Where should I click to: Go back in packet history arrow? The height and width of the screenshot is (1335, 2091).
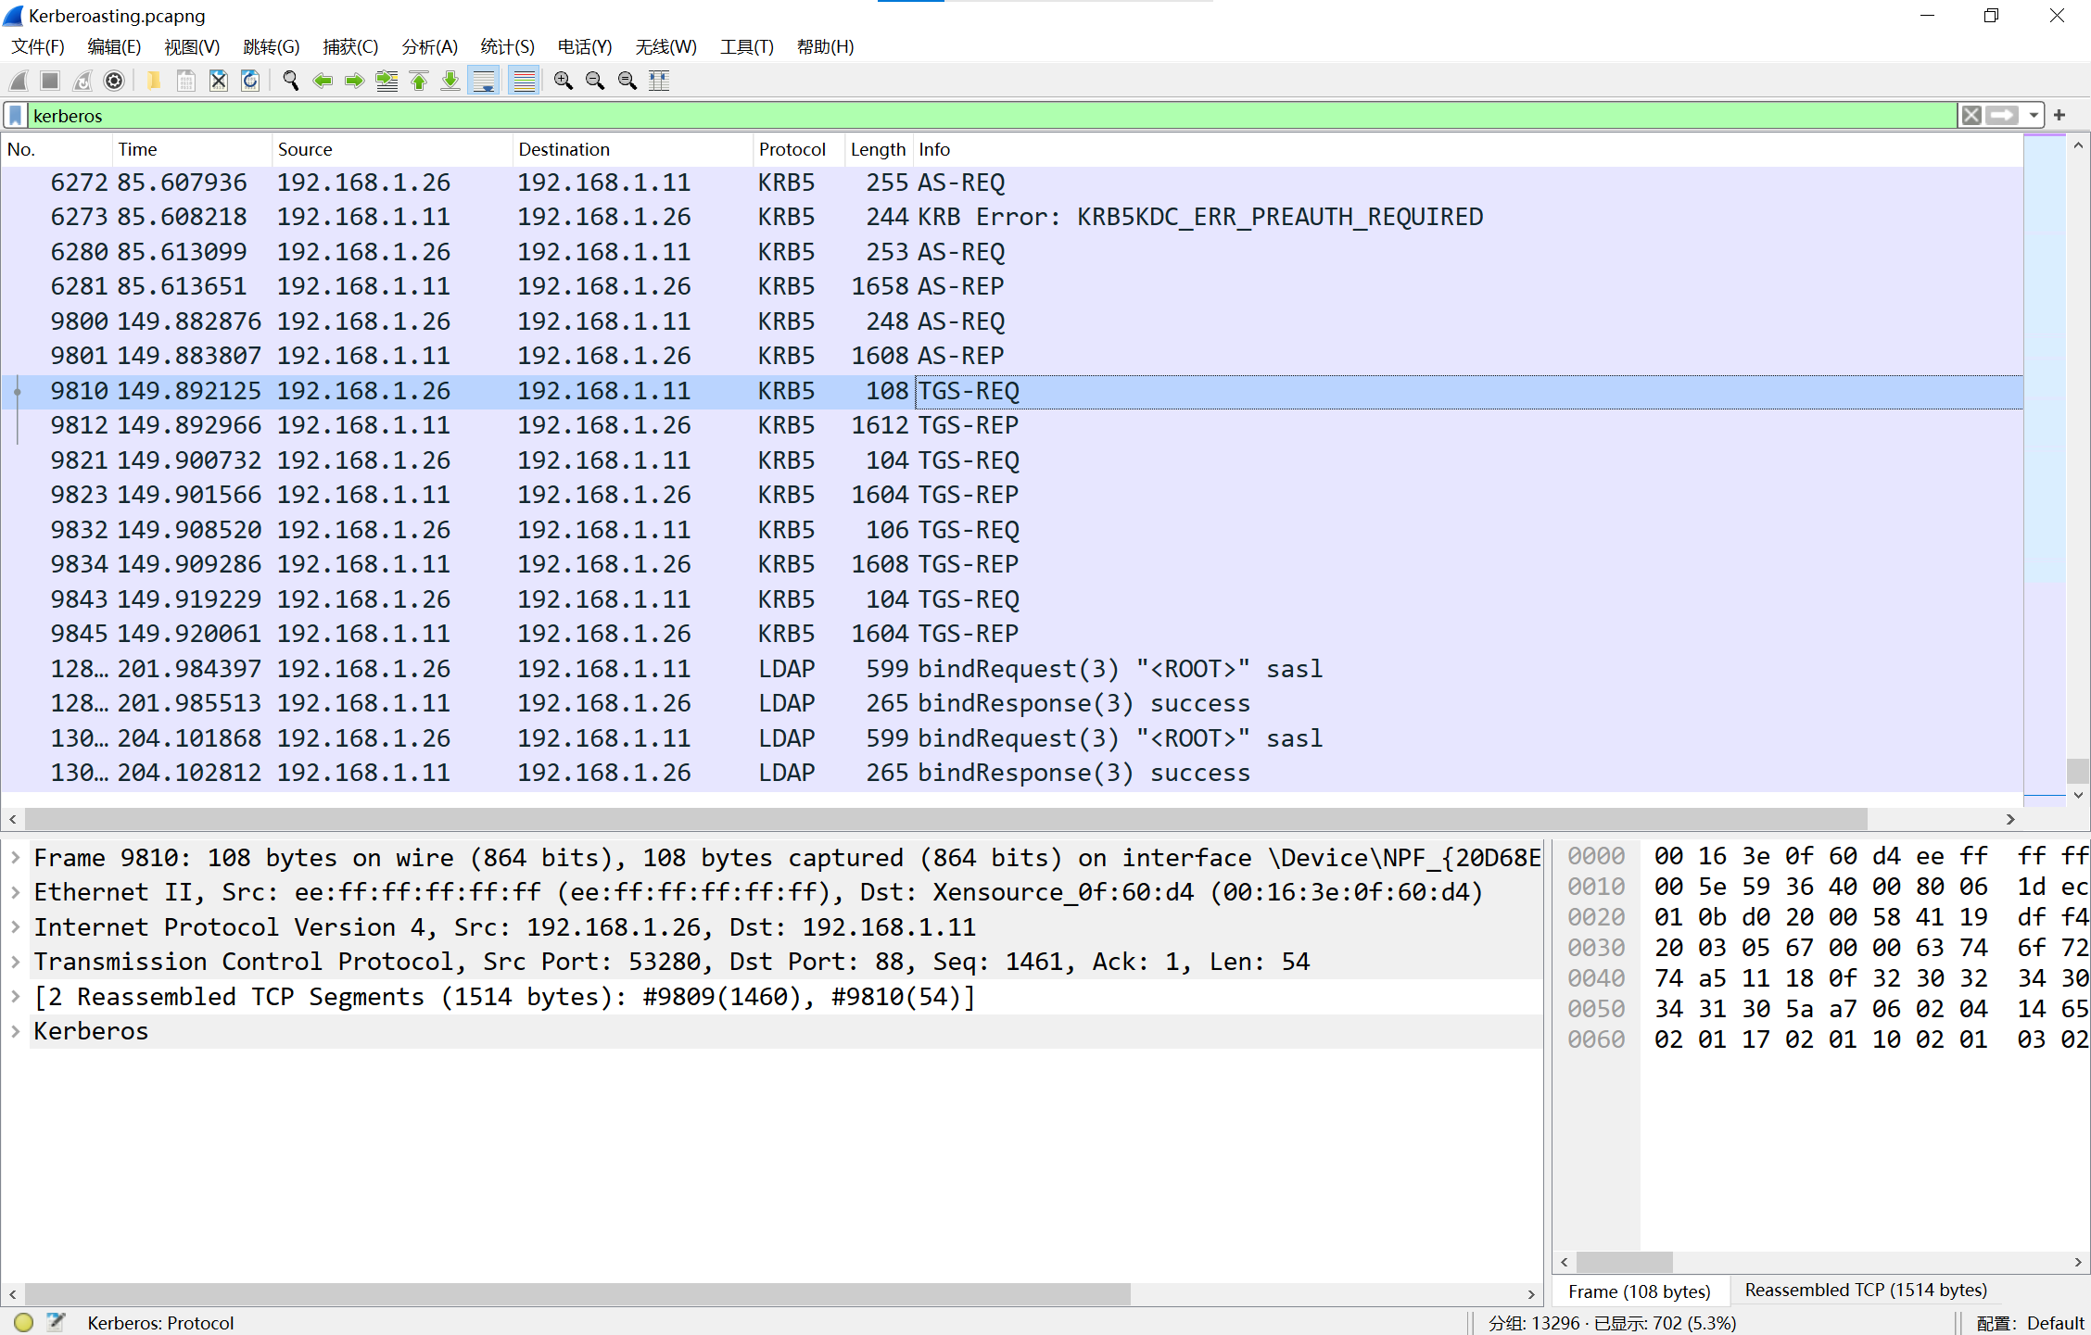click(x=323, y=81)
